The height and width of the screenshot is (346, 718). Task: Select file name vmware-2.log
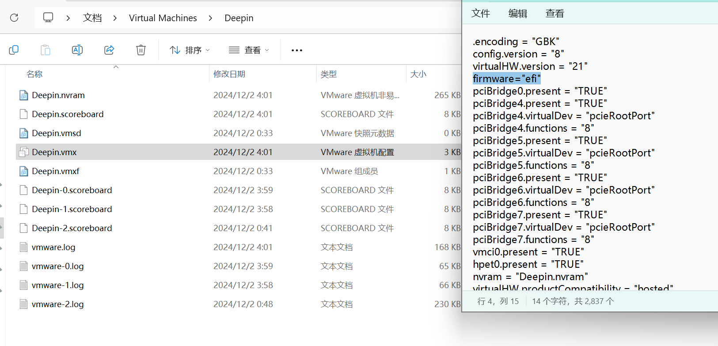click(58, 304)
